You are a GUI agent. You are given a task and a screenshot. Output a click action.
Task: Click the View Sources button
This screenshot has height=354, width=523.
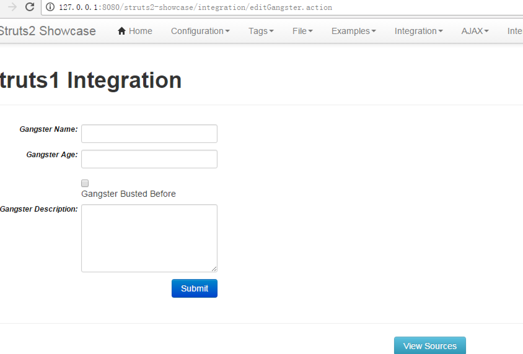click(430, 345)
